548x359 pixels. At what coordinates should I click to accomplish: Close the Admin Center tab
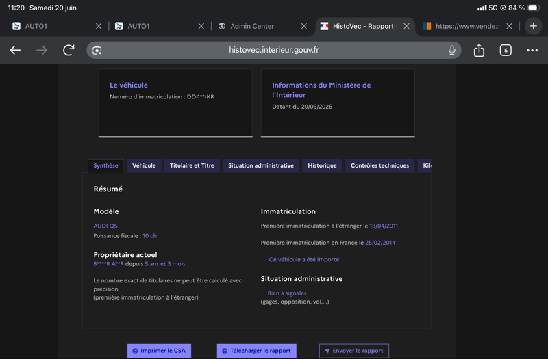coord(303,26)
